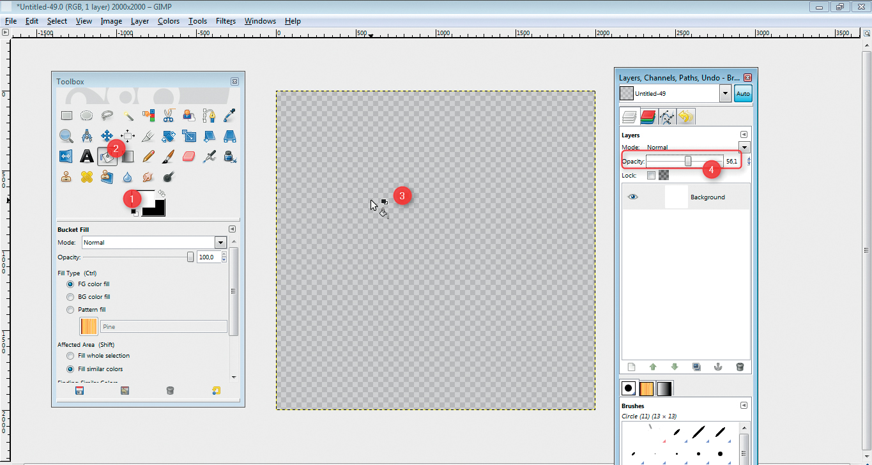Screen dimensions: 872x465
Task: Select the Eraser tool
Action: coord(189,156)
